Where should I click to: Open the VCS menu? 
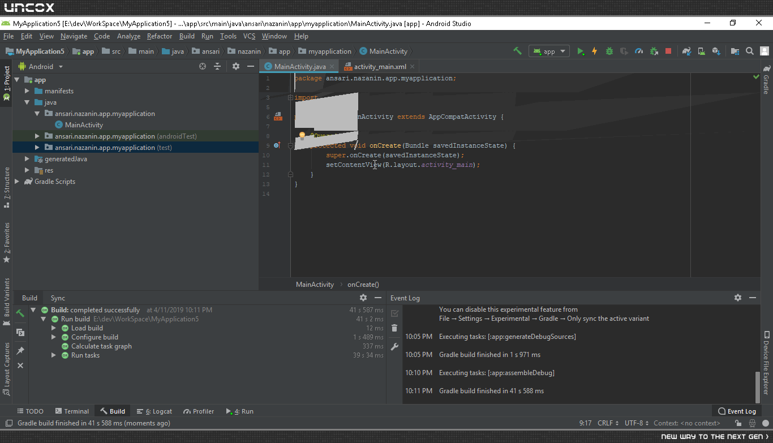(249, 36)
